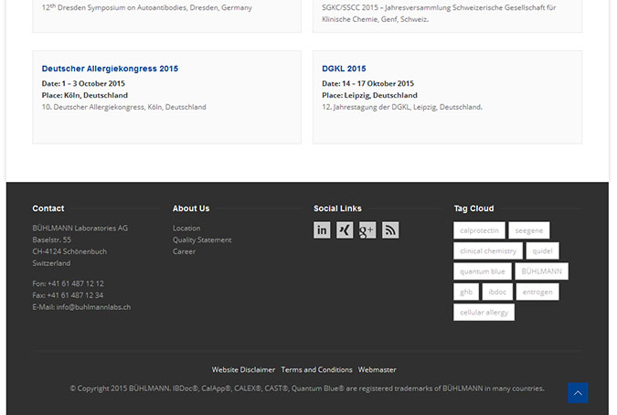Screen dimensions: 617x415
Task: Click the Tag Cloud heading
Action: tap(473, 208)
